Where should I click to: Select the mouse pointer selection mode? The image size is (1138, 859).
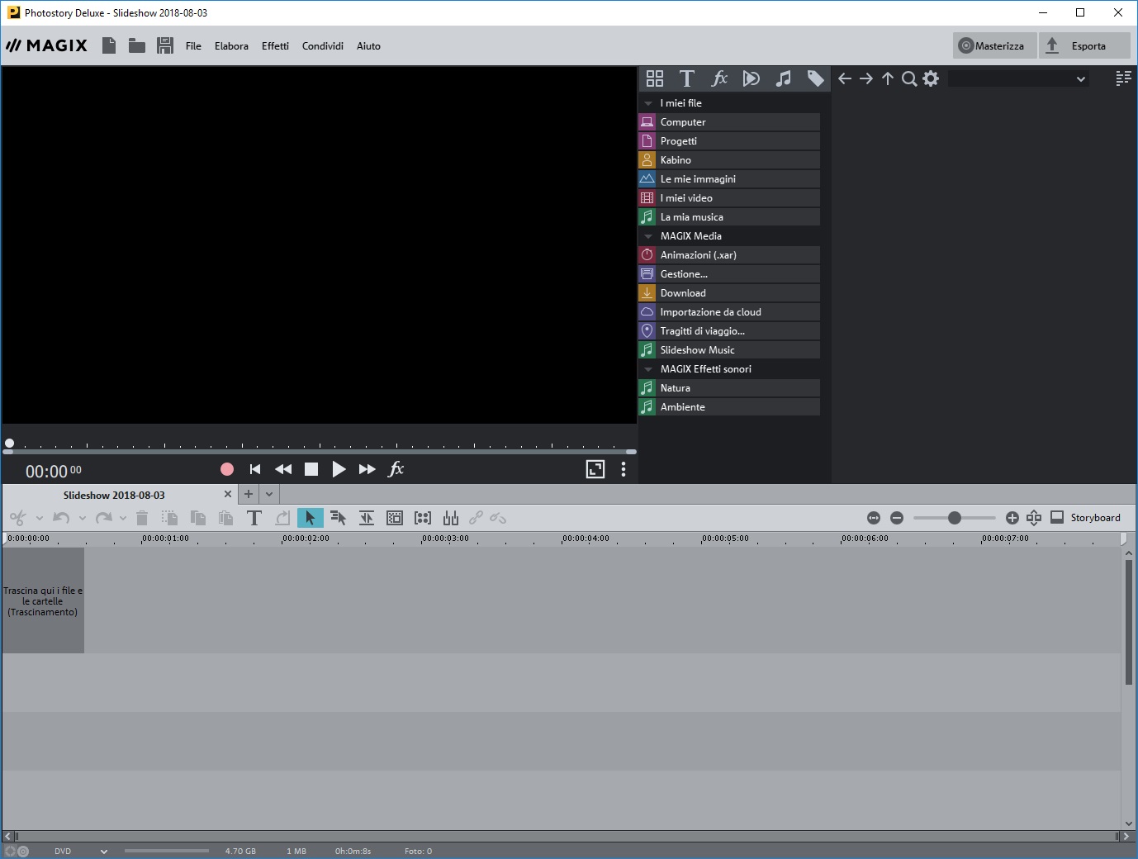pos(311,518)
